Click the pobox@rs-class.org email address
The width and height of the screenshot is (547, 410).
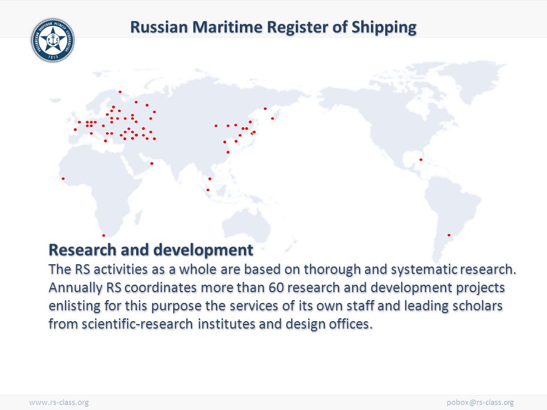click(480, 403)
